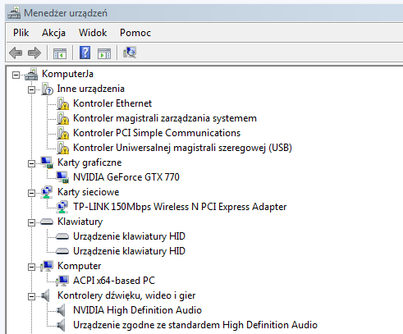Collapse the Inne urządzenia tree node
Viewport: 403px width, 334px height.
(x=32, y=89)
